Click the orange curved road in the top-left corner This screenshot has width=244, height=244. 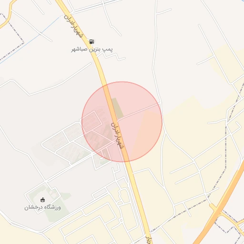tap(8, 14)
